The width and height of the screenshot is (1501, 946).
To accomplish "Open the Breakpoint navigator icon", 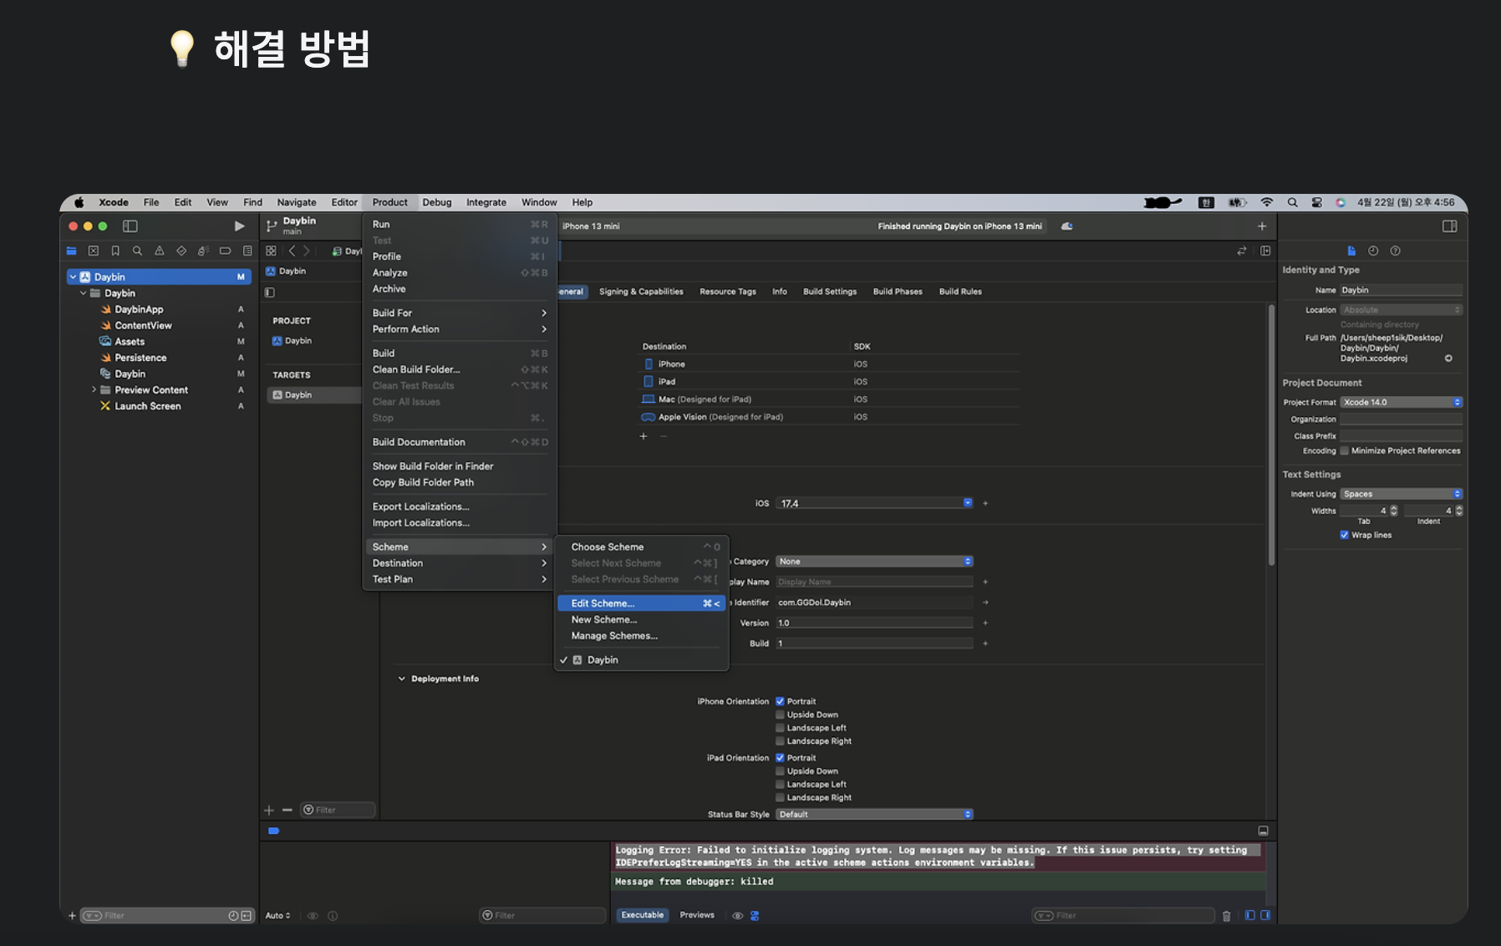I will pyautogui.click(x=225, y=251).
